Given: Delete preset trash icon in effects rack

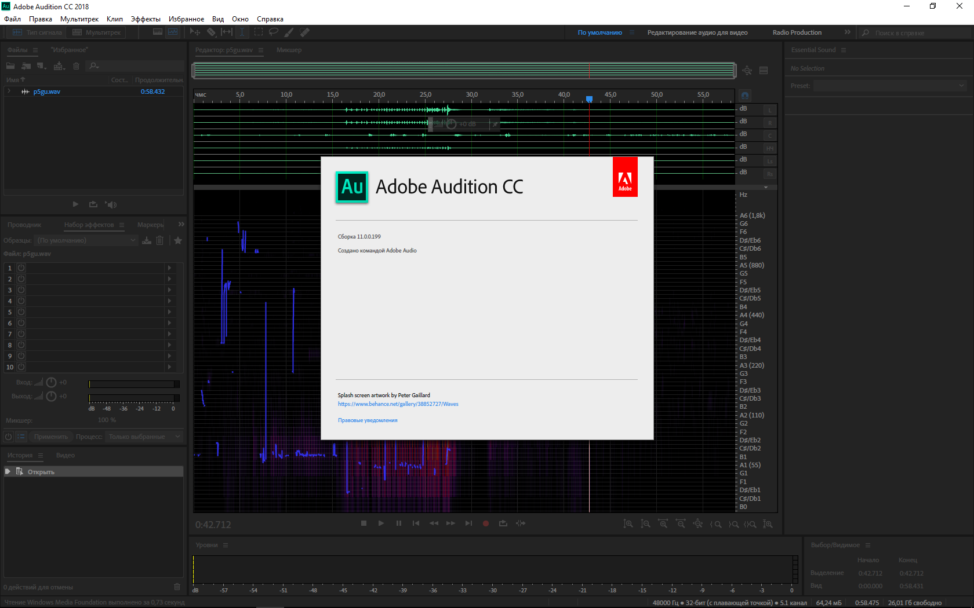Looking at the screenshot, I should pyautogui.click(x=160, y=240).
